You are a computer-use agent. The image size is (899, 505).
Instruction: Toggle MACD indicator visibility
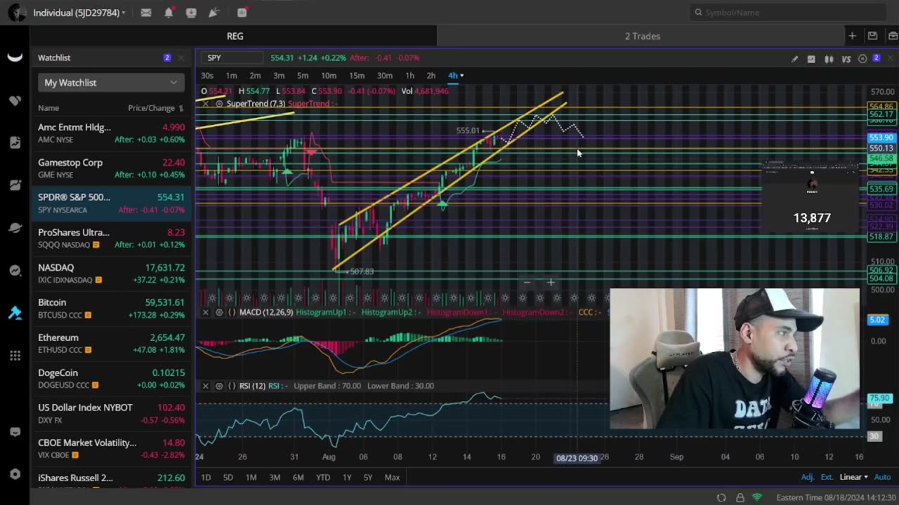219,312
